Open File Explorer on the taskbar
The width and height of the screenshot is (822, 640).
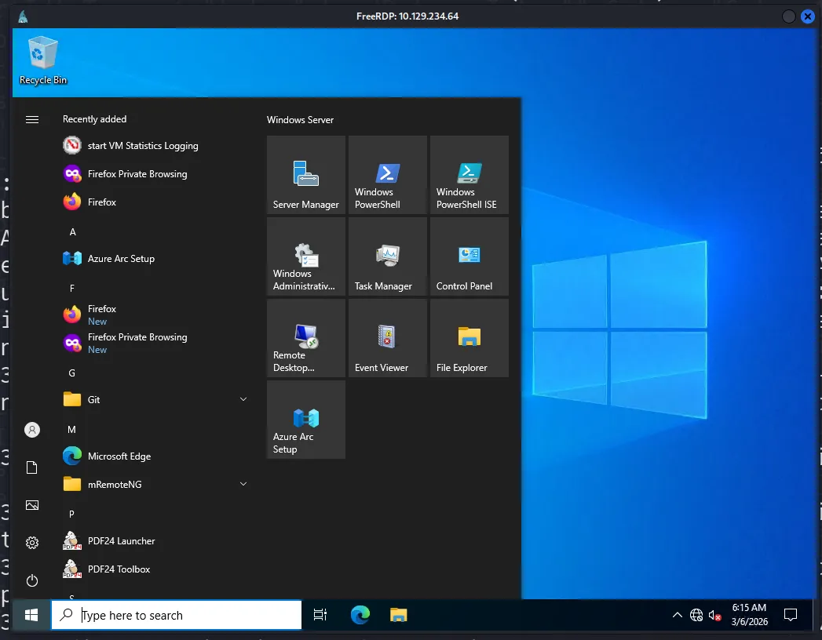(x=398, y=615)
